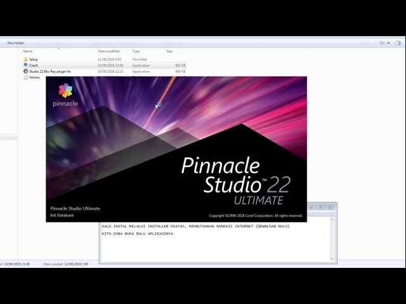This screenshot has height=304, width=406.
Task: Select the Crack file name
Action: pyautogui.click(x=34, y=65)
